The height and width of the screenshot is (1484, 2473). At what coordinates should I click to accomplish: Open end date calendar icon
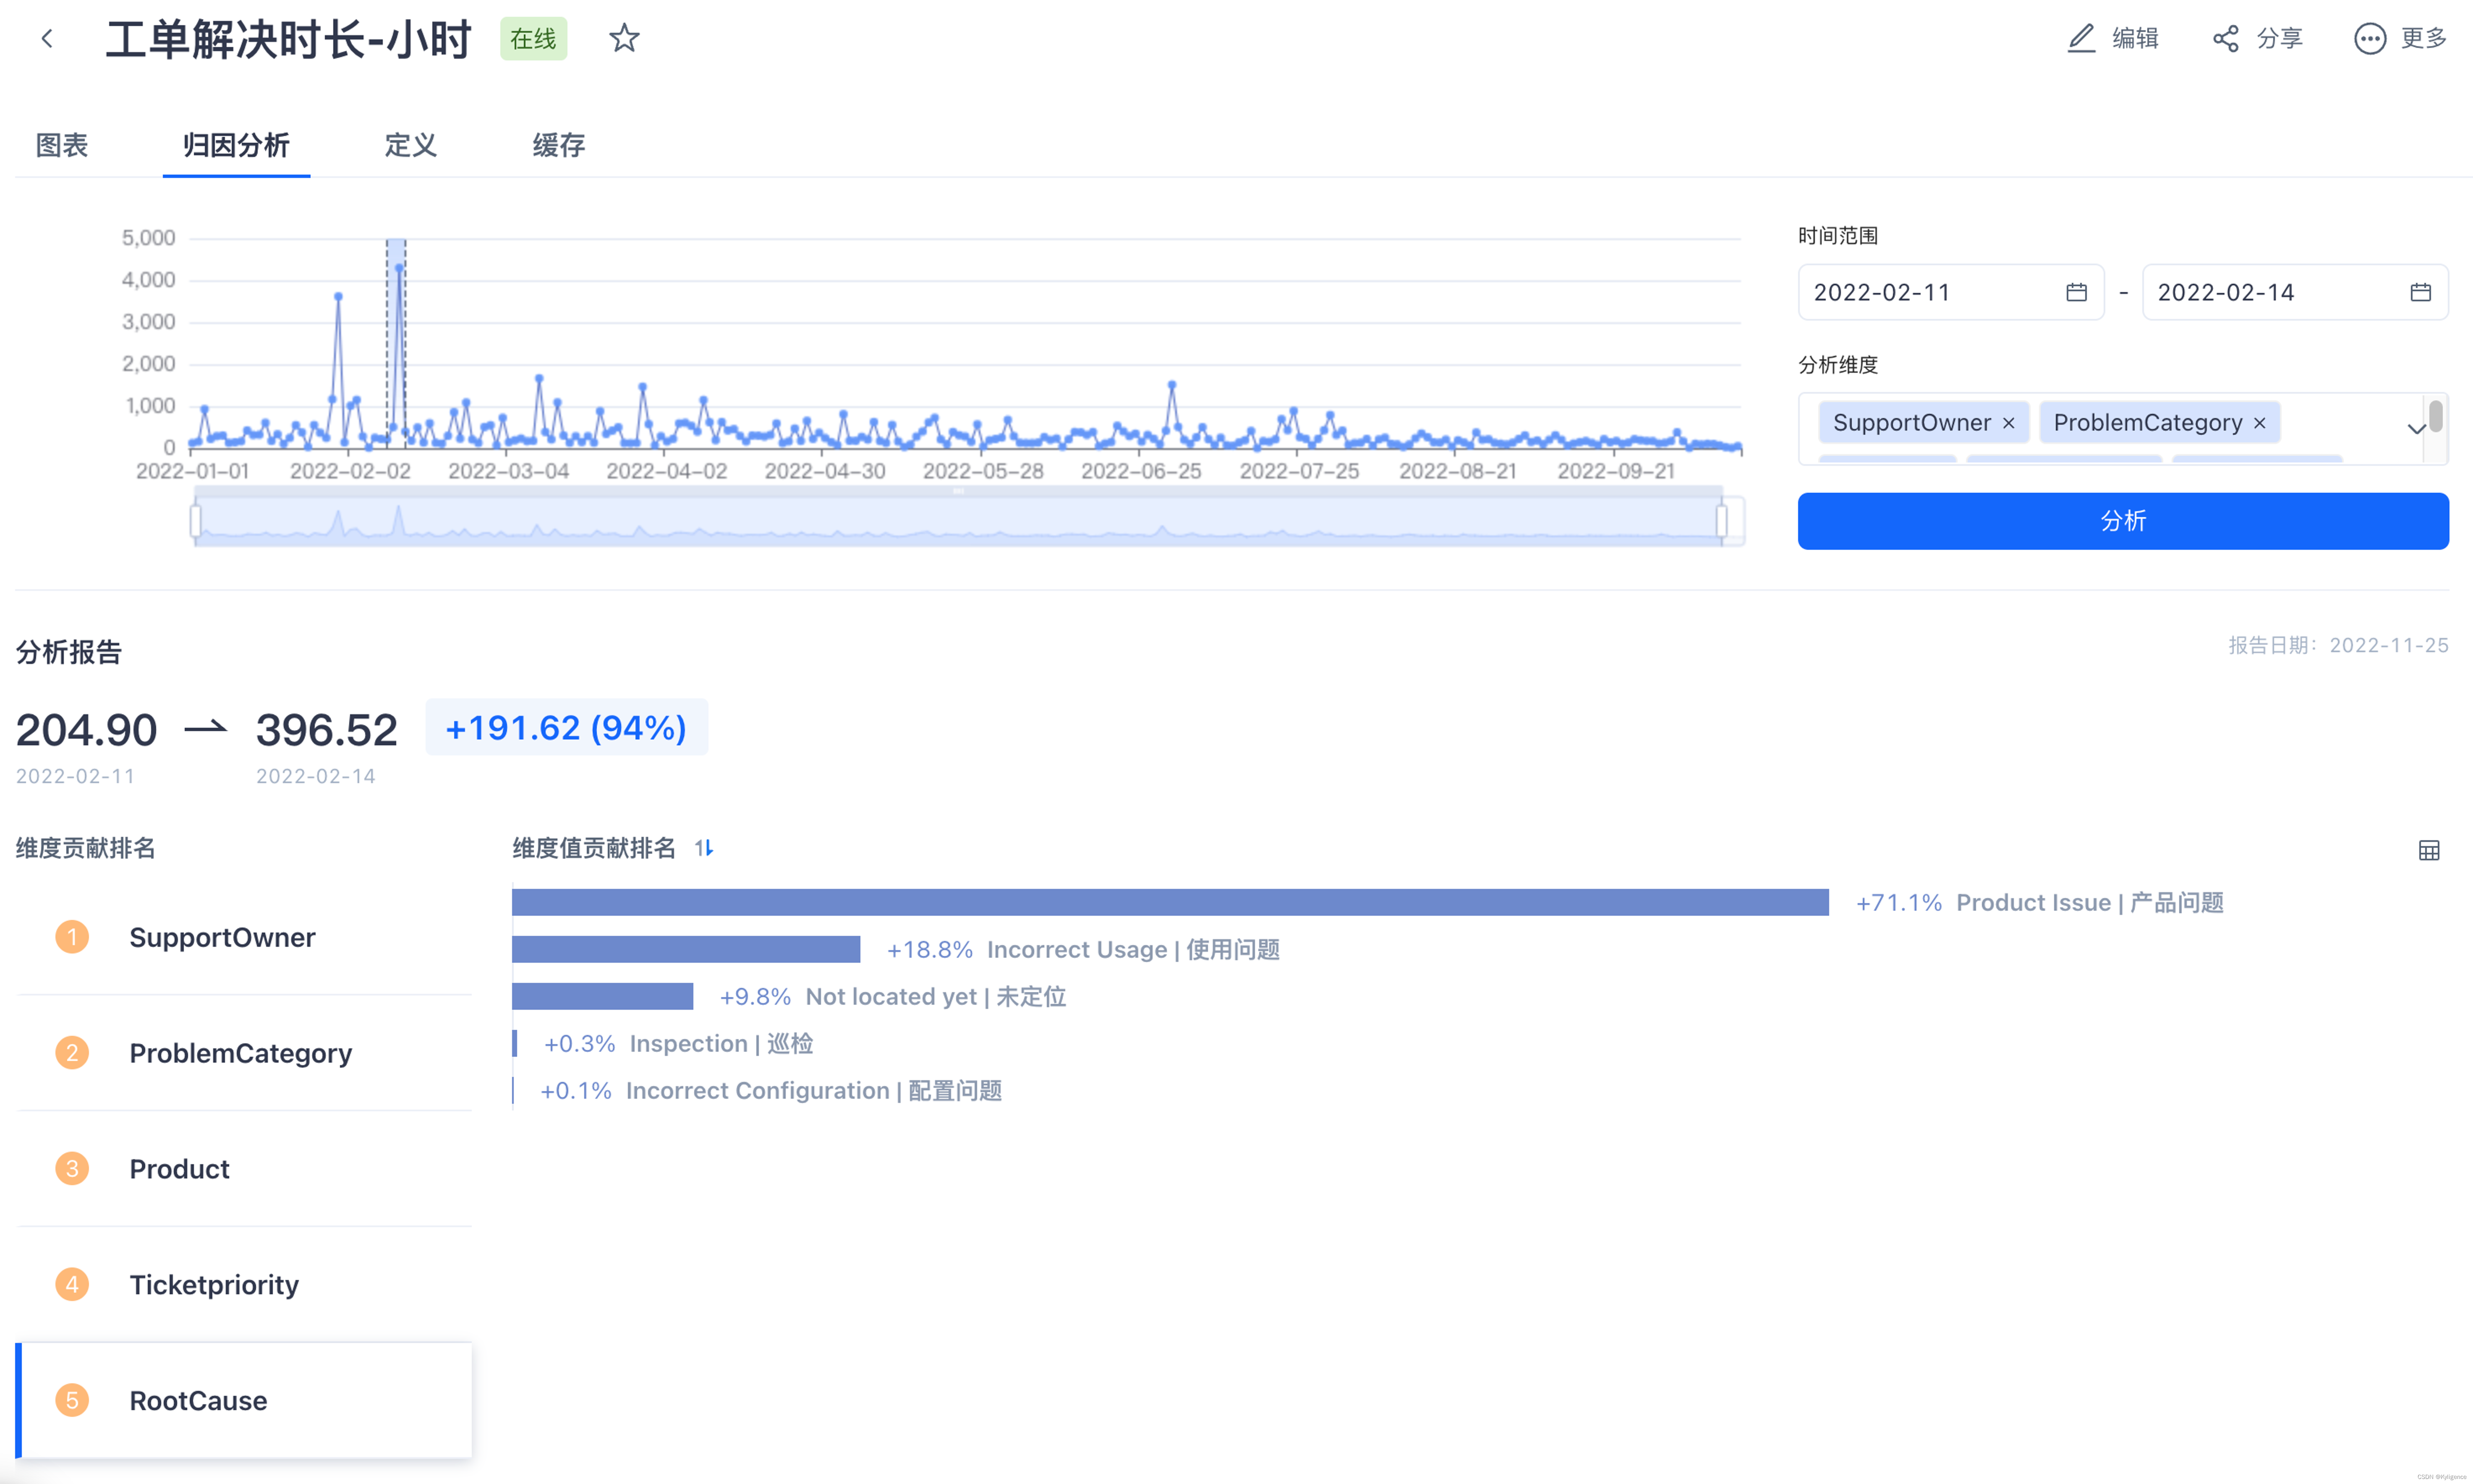pyautogui.click(x=2420, y=292)
